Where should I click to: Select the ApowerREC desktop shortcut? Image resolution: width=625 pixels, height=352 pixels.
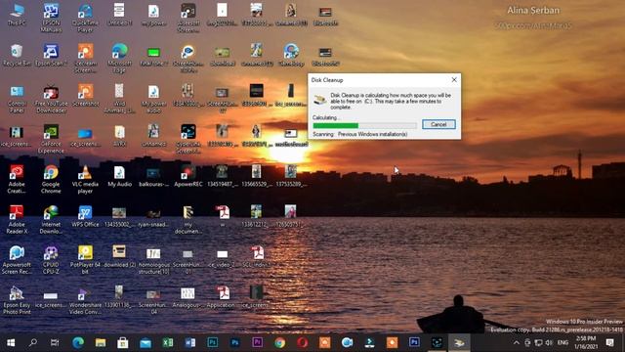click(188, 176)
